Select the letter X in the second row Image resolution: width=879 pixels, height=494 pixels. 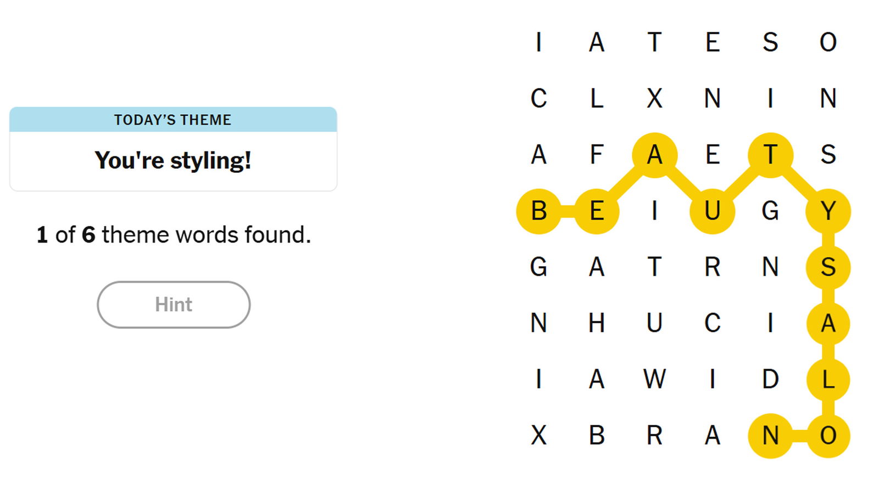[655, 100]
